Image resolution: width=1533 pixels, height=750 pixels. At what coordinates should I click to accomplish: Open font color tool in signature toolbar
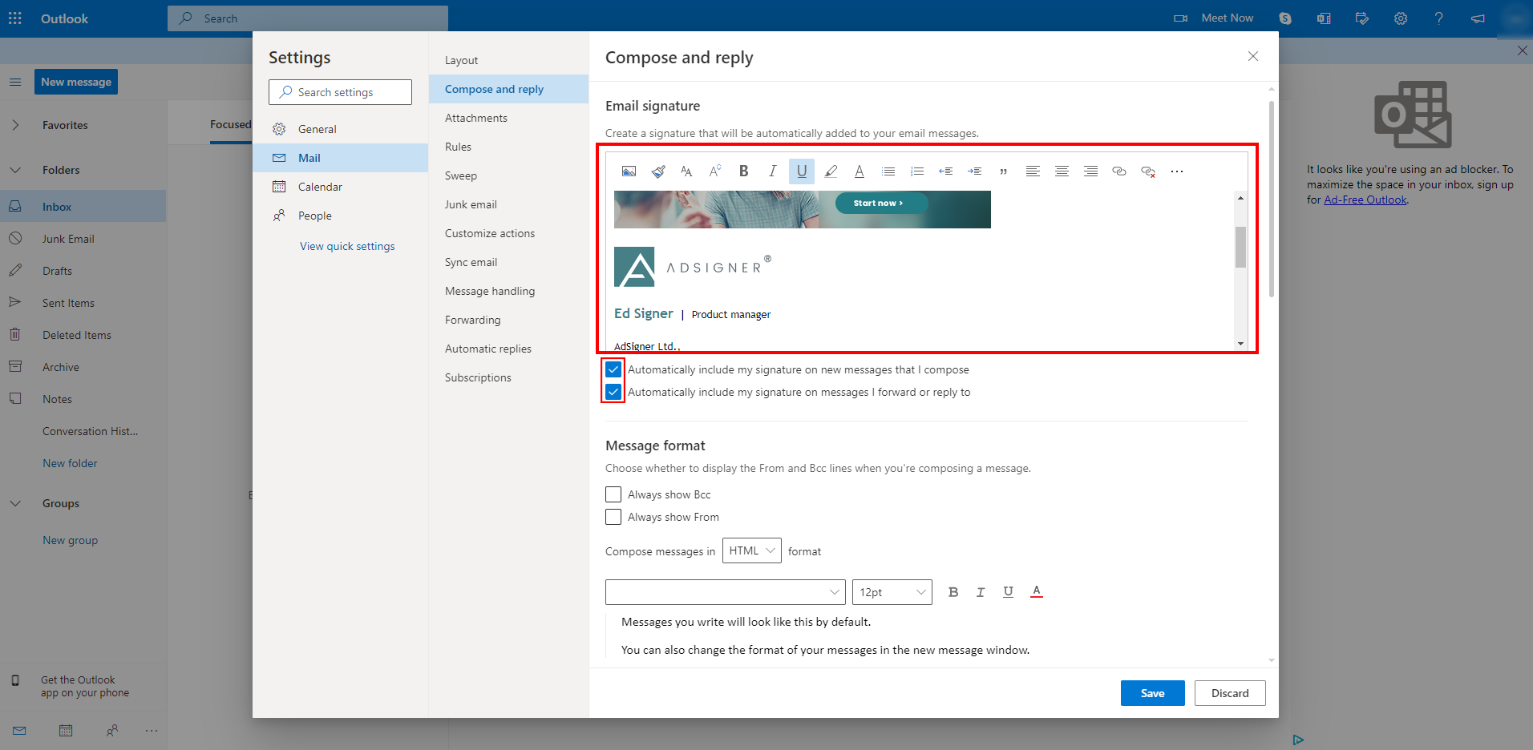click(x=860, y=171)
